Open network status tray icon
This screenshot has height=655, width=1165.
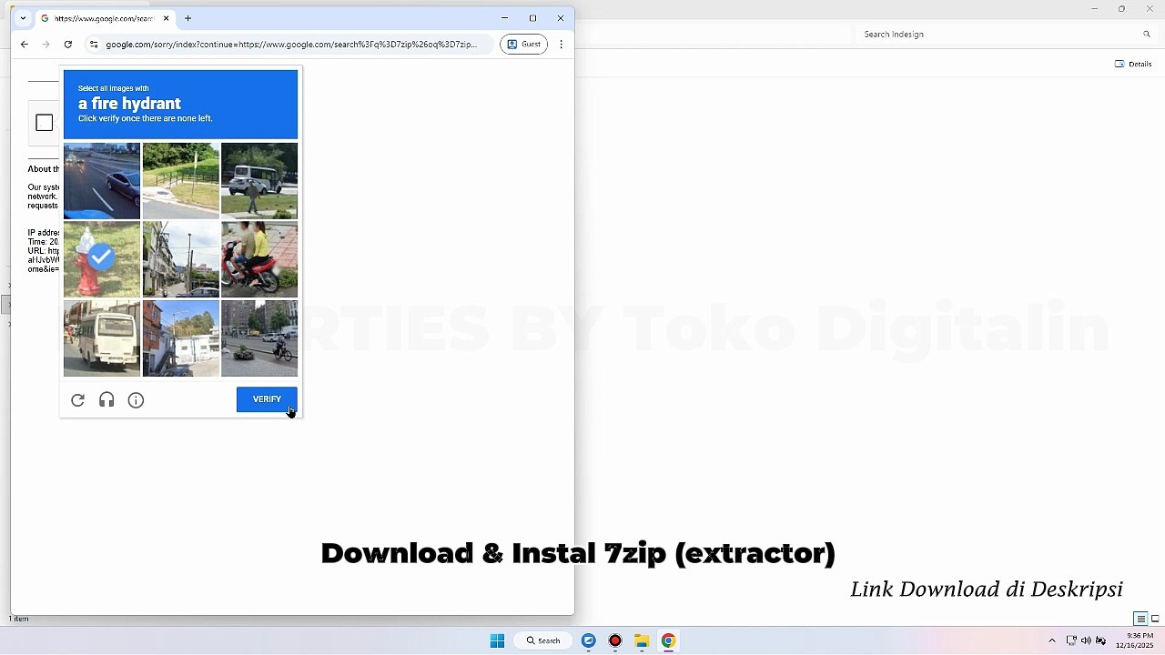coord(1071,640)
